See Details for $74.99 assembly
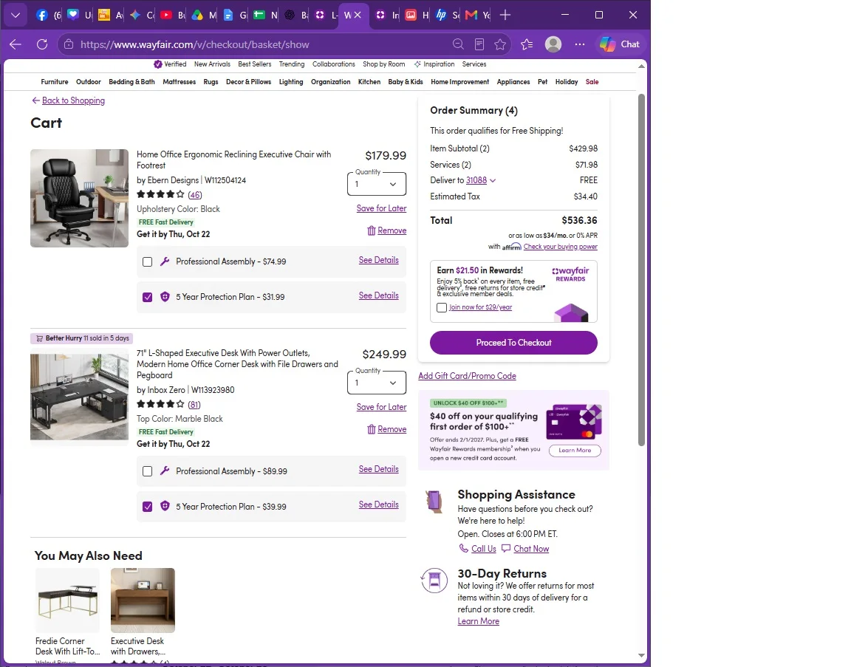Image resolution: width=851 pixels, height=667 pixels. [x=378, y=261]
